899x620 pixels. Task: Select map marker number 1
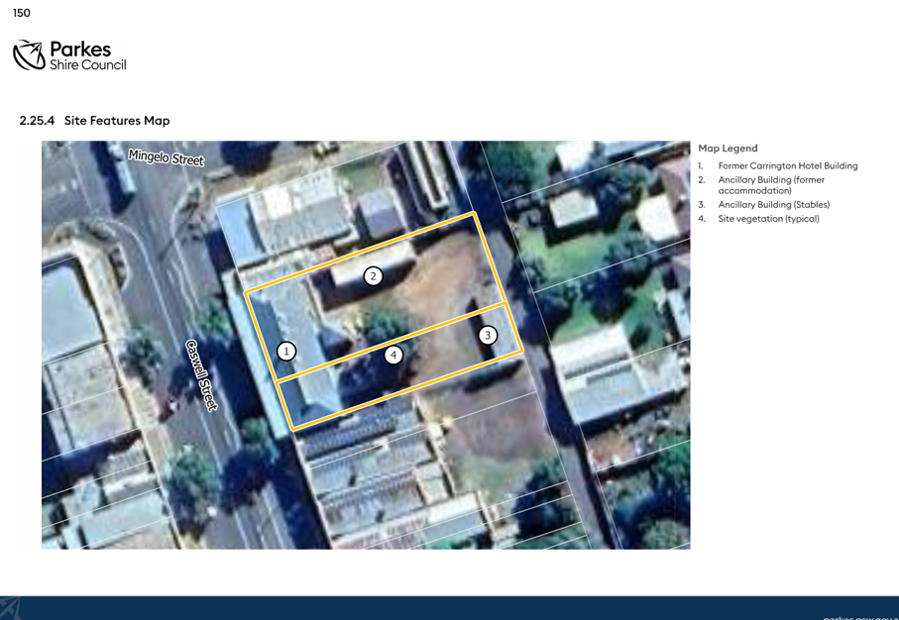click(x=286, y=352)
